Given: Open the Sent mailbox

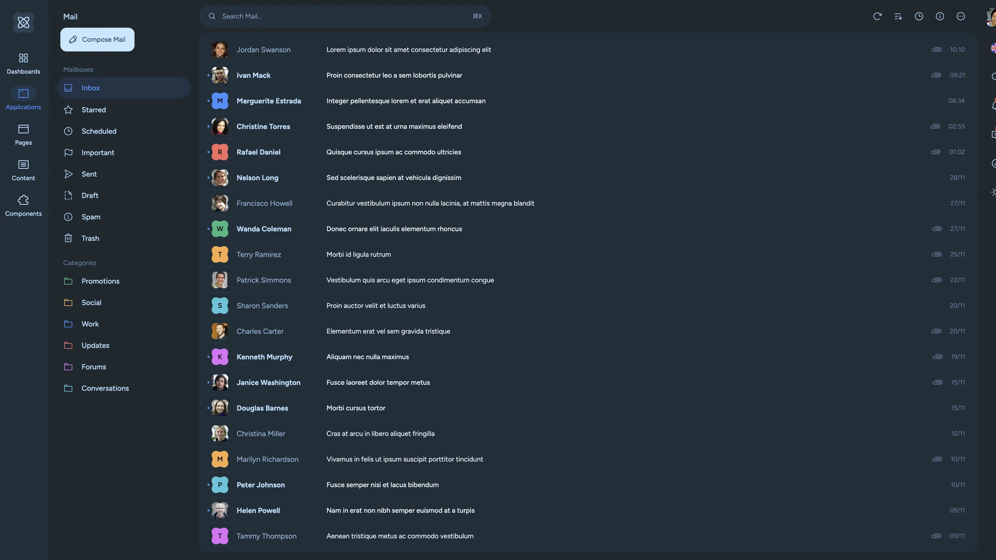Looking at the screenshot, I should (x=123, y=174).
